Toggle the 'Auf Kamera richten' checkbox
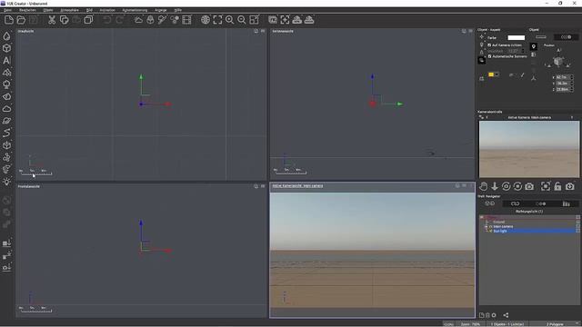 pyautogui.click(x=489, y=45)
